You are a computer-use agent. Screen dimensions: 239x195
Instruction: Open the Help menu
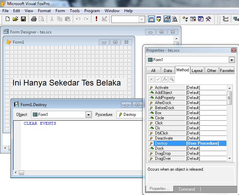click(x=128, y=11)
